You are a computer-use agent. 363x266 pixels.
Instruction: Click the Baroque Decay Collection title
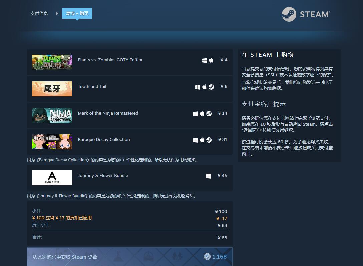(104, 140)
